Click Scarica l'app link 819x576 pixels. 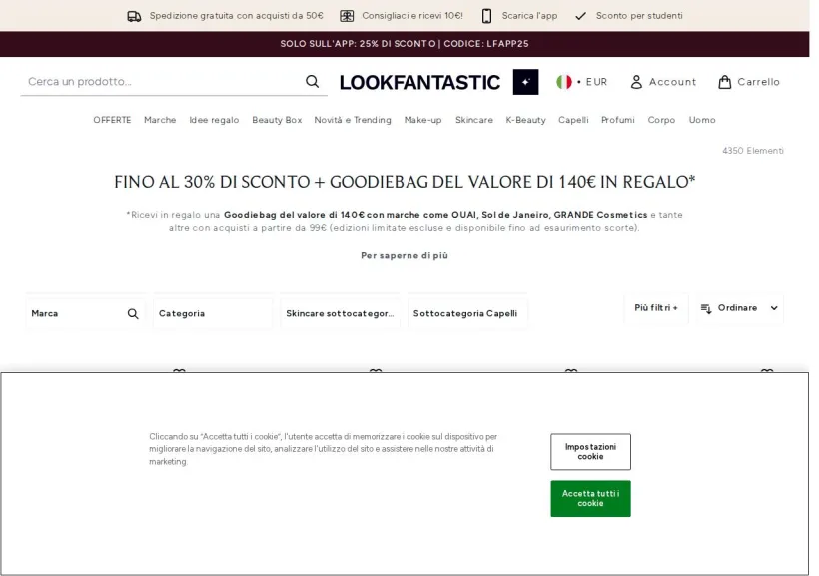pyautogui.click(x=529, y=16)
